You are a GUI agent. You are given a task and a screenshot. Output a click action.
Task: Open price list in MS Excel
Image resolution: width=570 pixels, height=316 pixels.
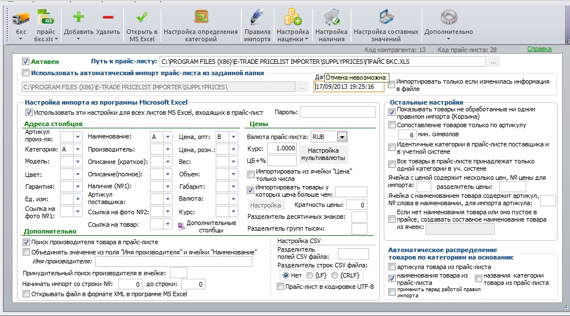[x=142, y=17]
